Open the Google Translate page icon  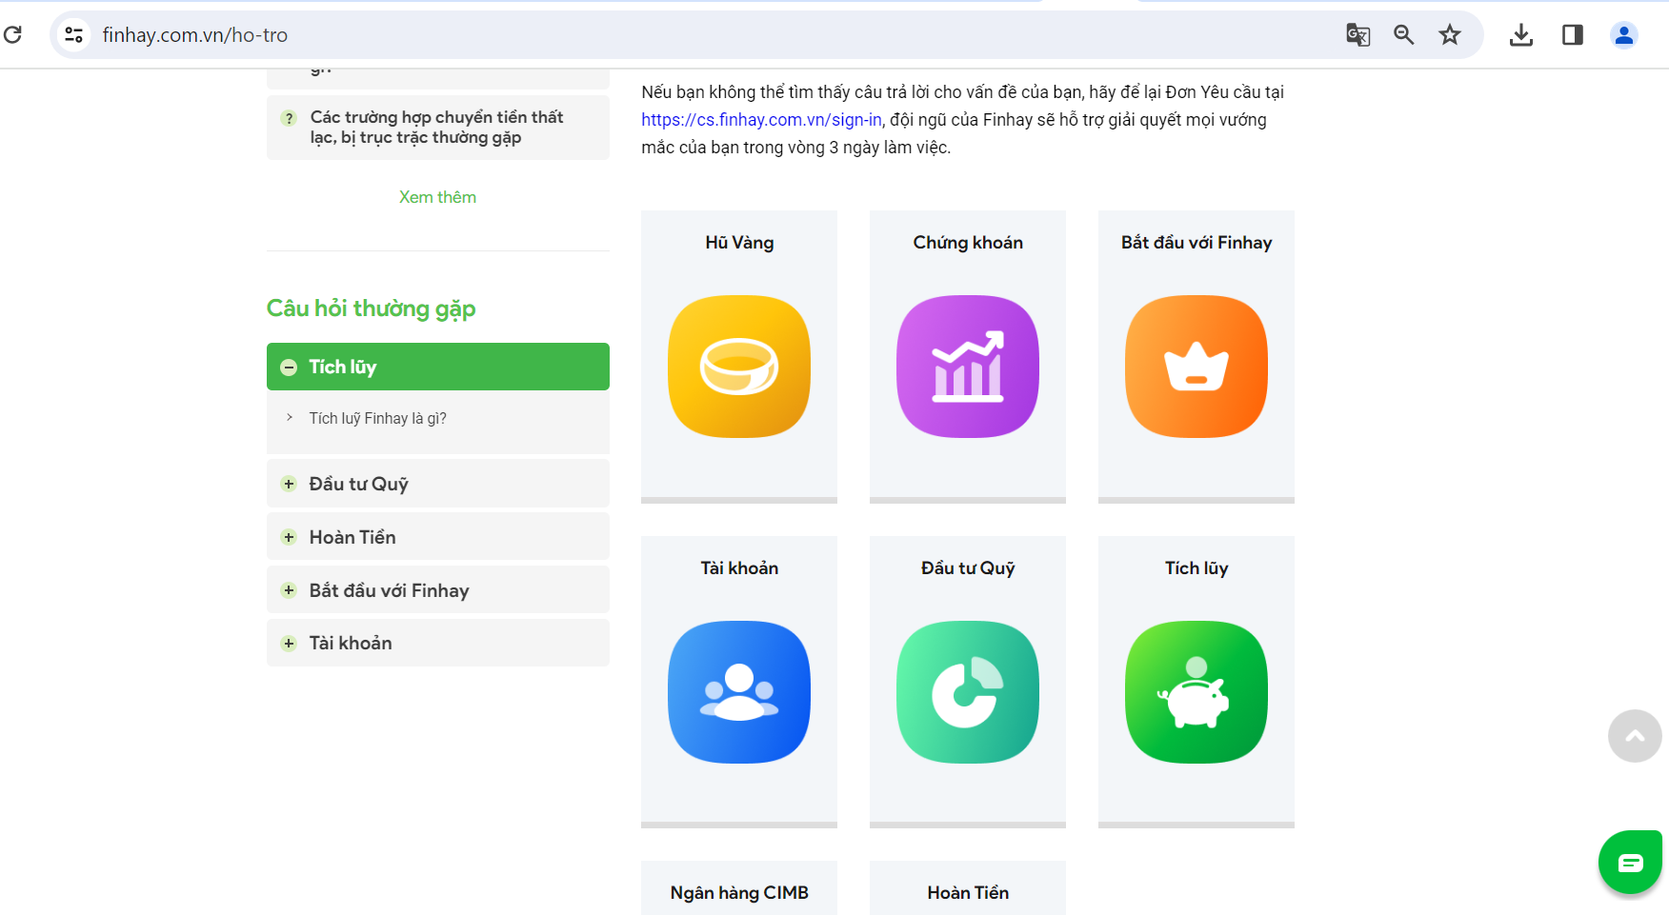coord(1357,35)
